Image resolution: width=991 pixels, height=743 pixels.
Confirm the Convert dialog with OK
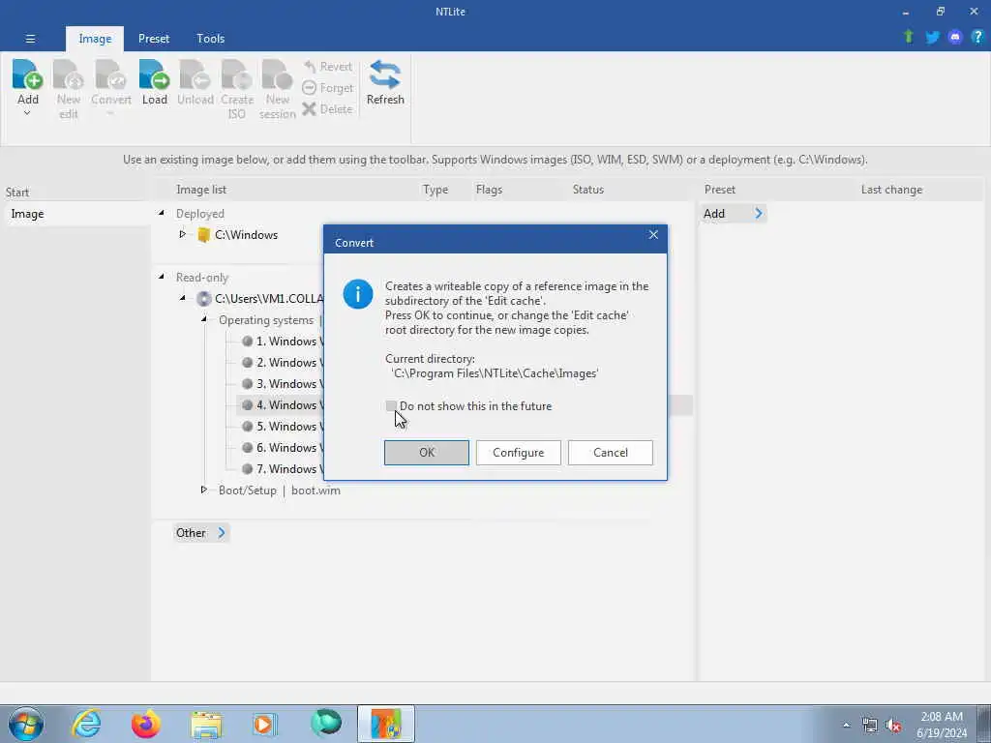(427, 453)
